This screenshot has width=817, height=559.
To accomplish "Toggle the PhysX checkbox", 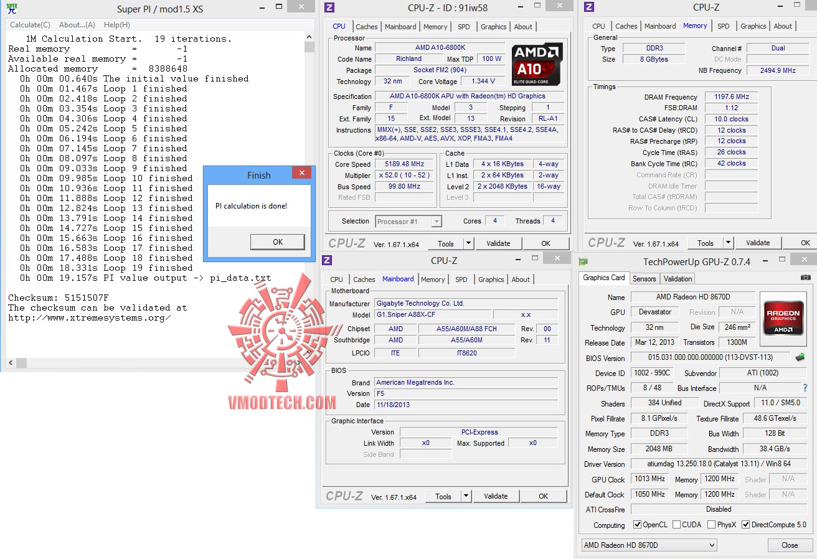I will tap(711, 525).
